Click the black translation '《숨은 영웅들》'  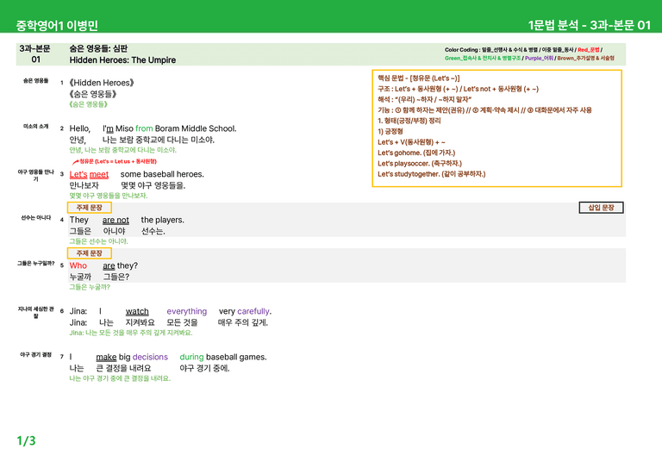pos(92,94)
